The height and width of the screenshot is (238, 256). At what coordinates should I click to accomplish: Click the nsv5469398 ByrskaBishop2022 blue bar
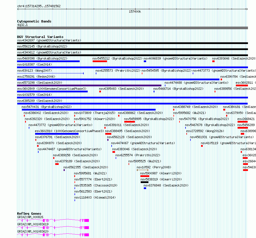pos(48,61)
